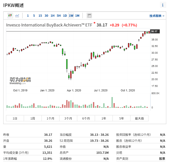Click the 股息（连续12个月）label

(x=129, y=141)
